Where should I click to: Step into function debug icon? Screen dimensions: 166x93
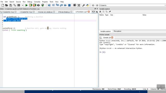point(57,5)
